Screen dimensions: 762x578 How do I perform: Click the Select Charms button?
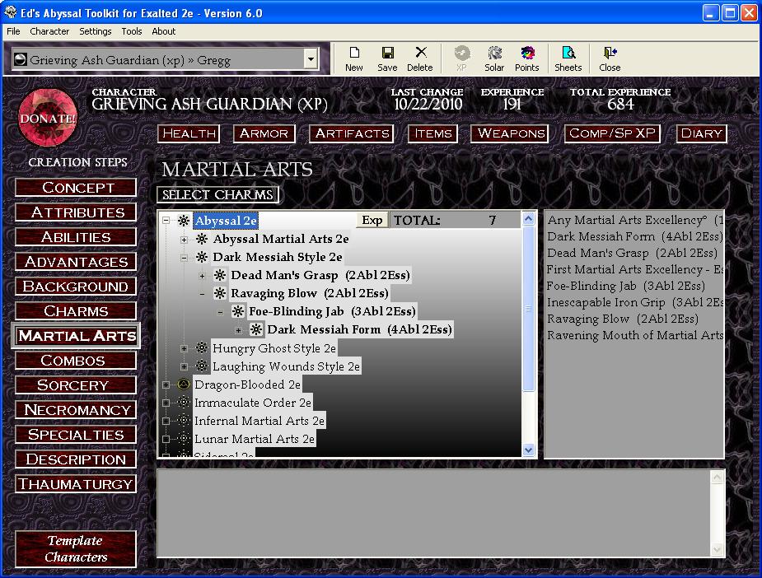pos(217,195)
